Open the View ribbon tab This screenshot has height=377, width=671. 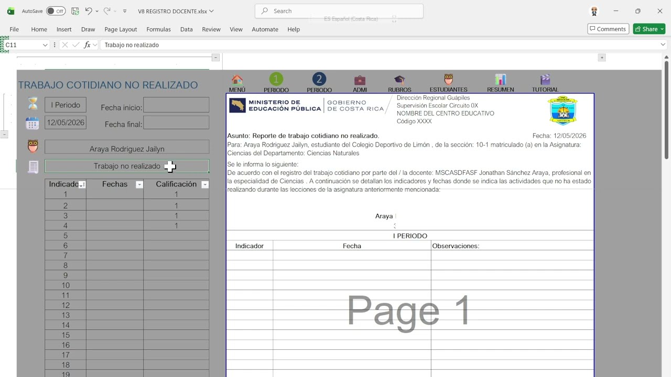236,29
